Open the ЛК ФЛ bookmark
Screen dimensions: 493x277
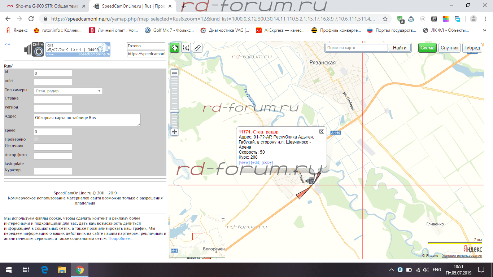[x=446, y=30]
